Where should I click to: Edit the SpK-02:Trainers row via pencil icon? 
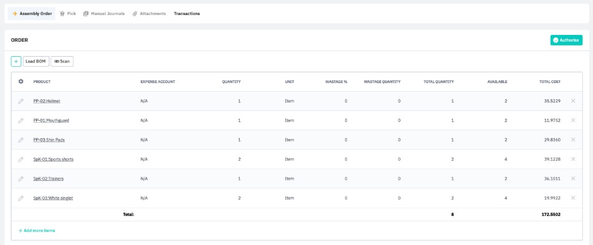click(x=21, y=178)
